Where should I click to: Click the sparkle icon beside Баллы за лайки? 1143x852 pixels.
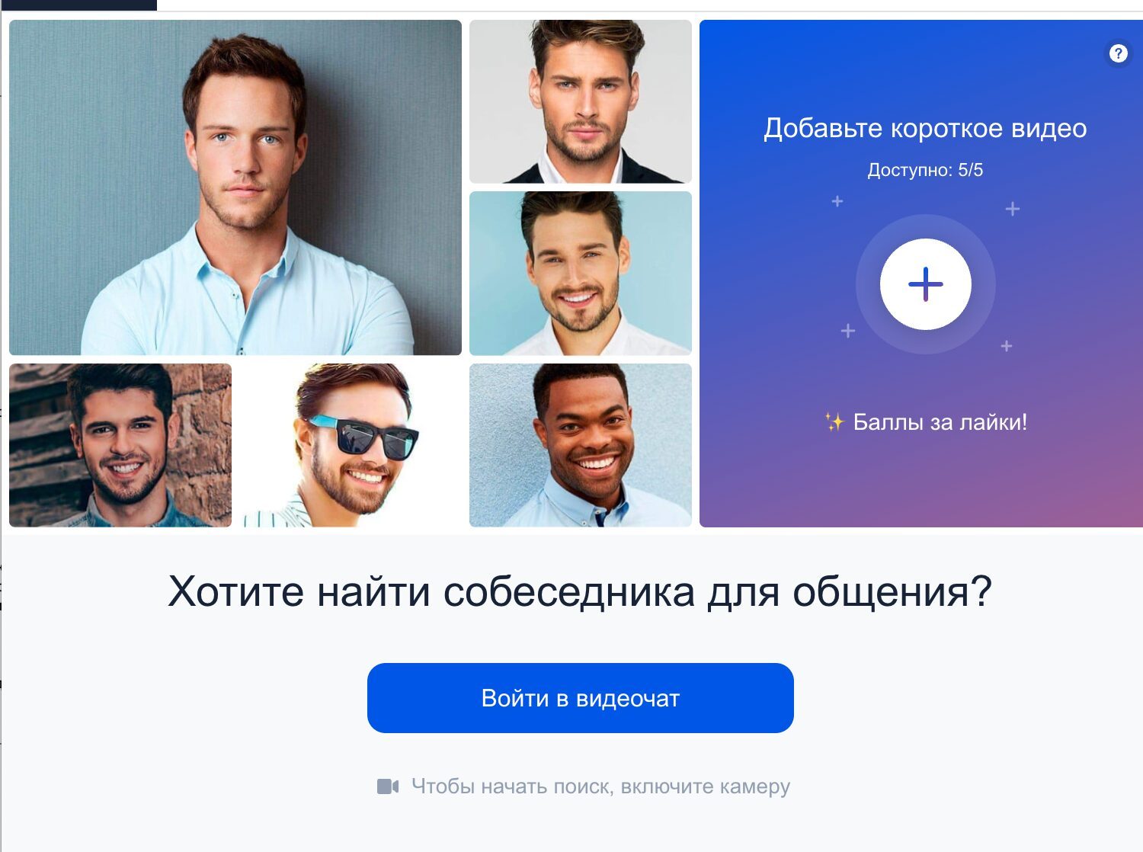coord(834,422)
